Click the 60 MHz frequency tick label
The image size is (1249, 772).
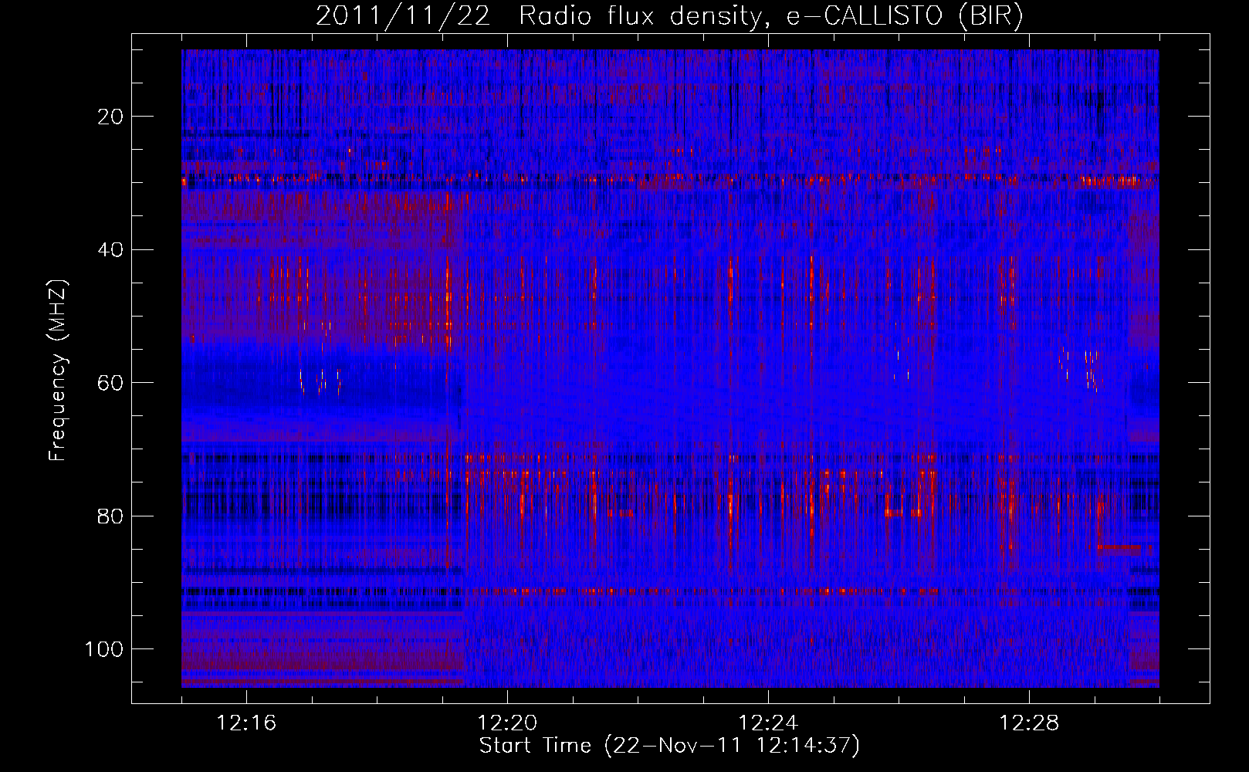pyautogui.click(x=110, y=383)
